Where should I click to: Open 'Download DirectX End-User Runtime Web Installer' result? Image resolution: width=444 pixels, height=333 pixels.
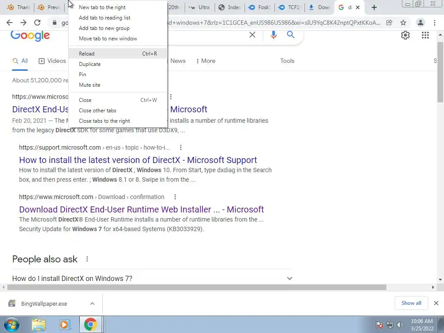point(141,209)
